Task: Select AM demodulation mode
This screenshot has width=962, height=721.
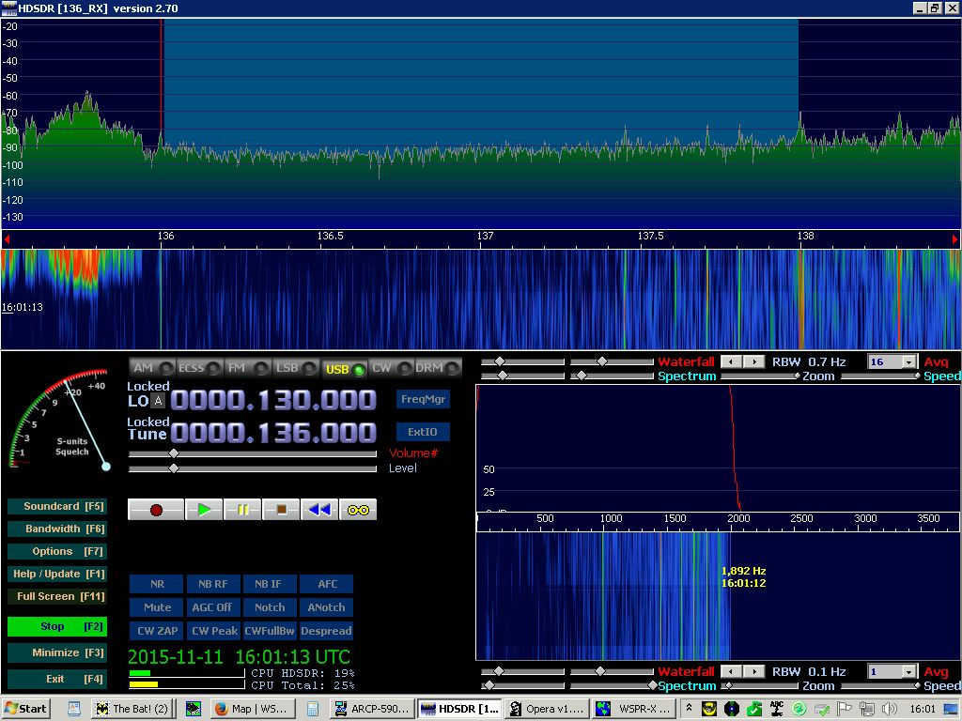Action: [151, 368]
